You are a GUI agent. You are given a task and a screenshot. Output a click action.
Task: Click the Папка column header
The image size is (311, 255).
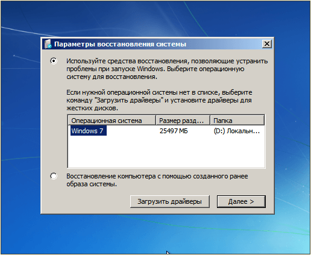pos(237,121)
